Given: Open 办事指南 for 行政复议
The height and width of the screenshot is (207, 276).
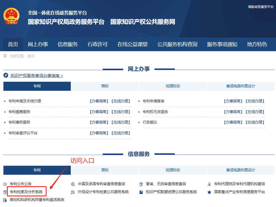Looking at the screenshot, I should click(x=233, y=122).
